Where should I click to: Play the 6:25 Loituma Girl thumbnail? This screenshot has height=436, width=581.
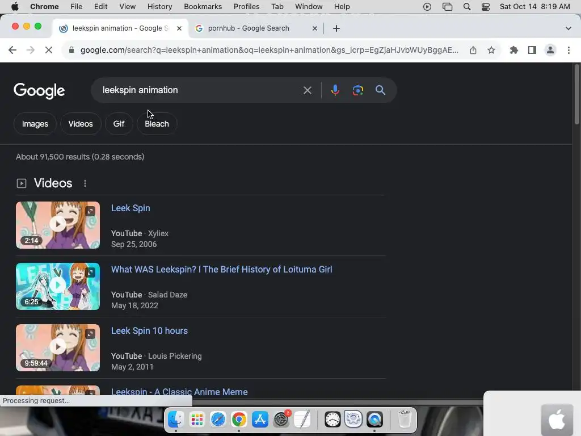[58, 286]
